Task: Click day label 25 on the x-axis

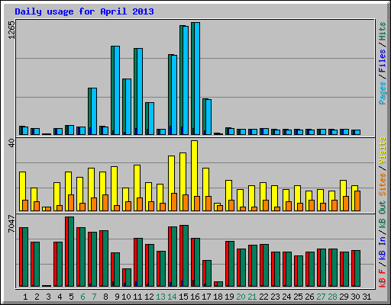Action: pos(298,297)
